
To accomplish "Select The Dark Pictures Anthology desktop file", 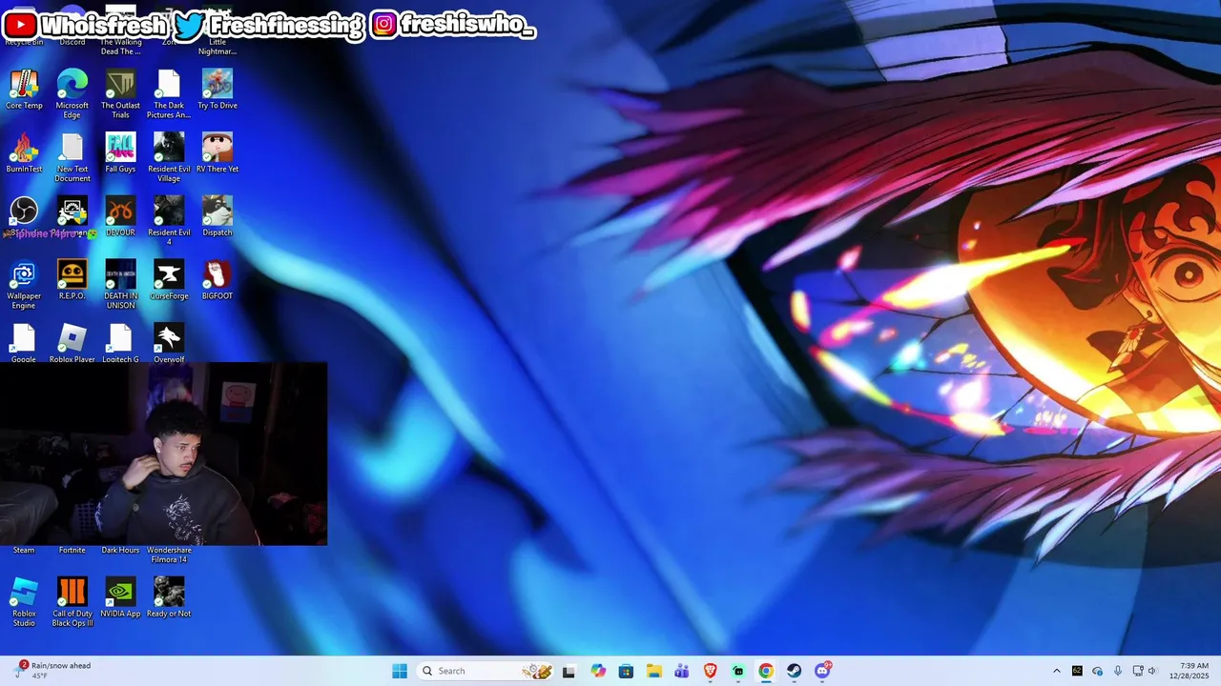I will click(x=169, y=93).
